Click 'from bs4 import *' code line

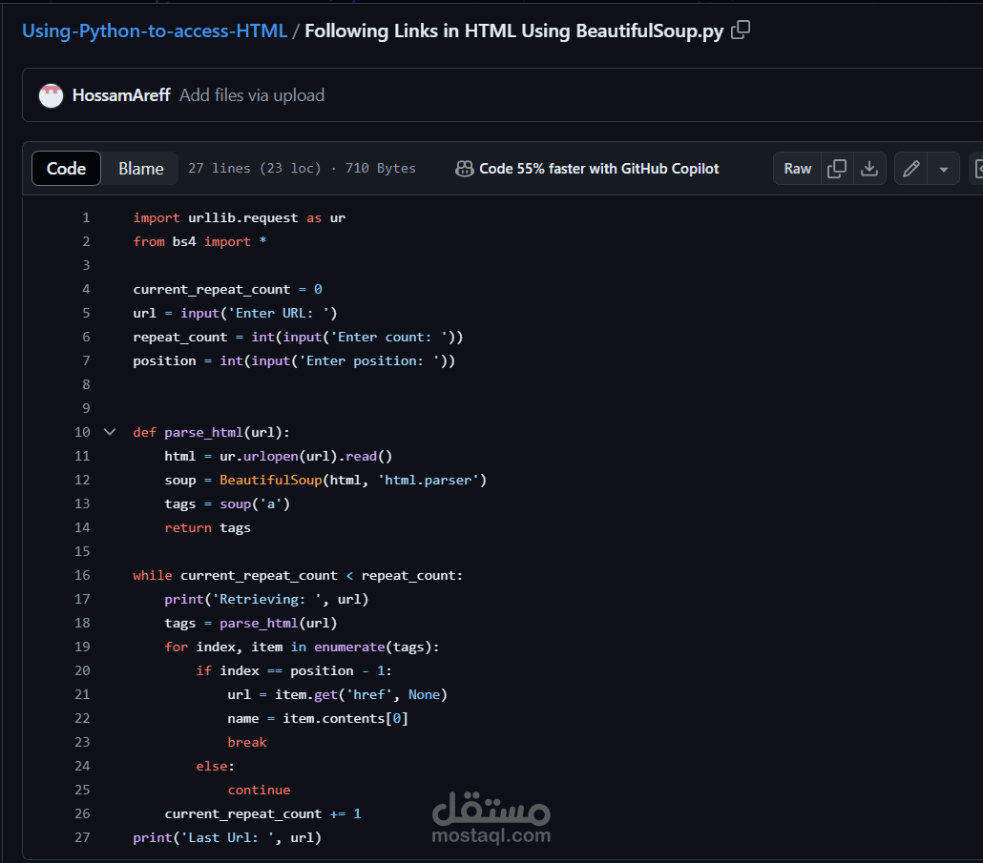click(199, 242)
